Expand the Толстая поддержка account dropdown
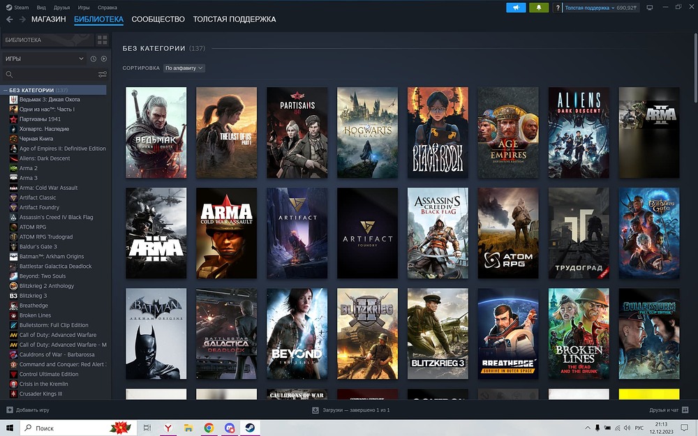Viewport: 698px width, 436px height. point(589,8)
